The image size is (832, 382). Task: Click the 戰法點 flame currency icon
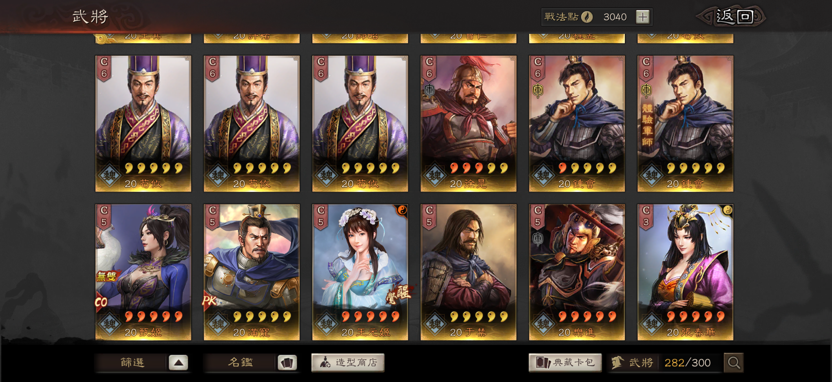[x=587, y=17]
